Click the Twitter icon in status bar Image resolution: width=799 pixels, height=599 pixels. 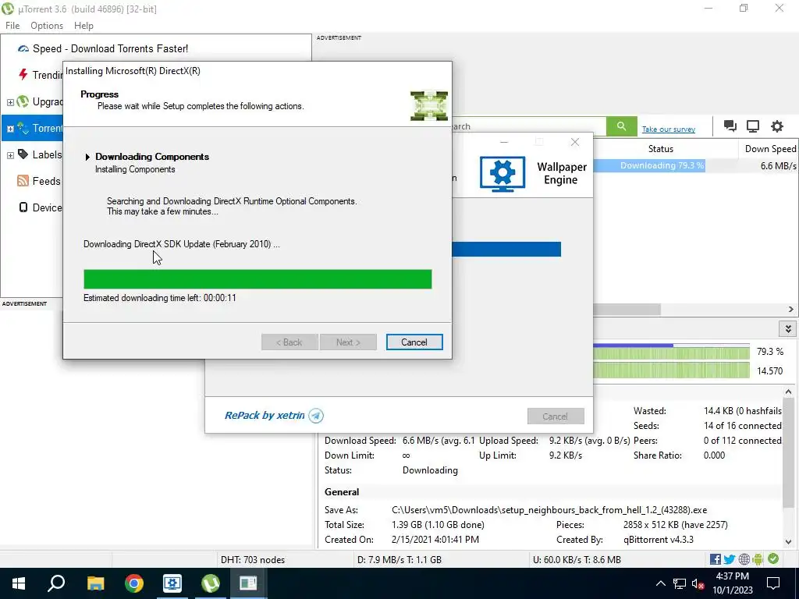pyautogui.click(x=730, y=559)
